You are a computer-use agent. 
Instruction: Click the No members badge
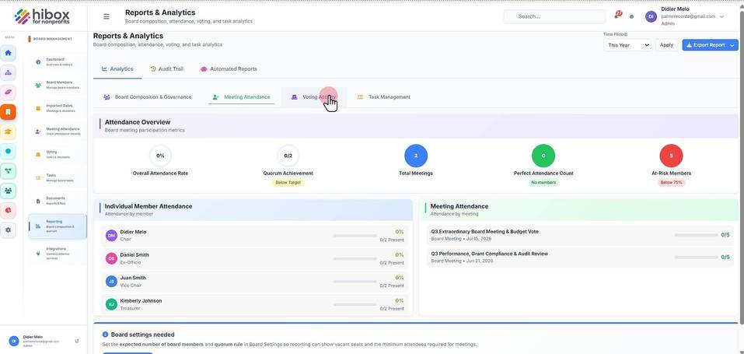pos(543,183)
